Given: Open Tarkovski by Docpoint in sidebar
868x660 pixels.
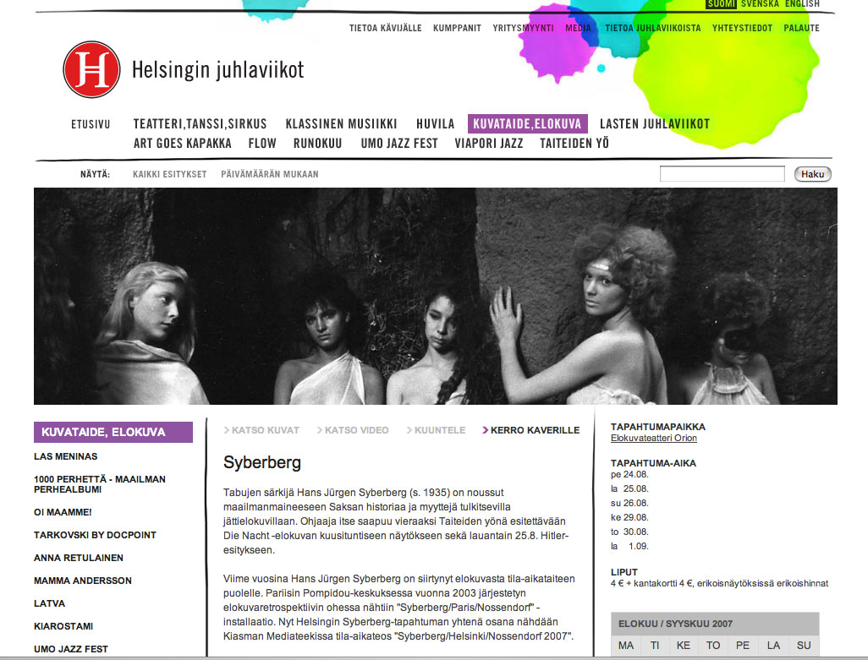Looking at the screenshot, I should (x=95, y=535).
